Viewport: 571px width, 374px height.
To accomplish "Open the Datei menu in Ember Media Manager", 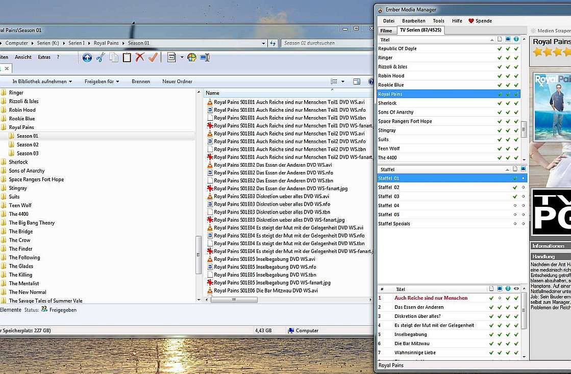I will [388, 21].
